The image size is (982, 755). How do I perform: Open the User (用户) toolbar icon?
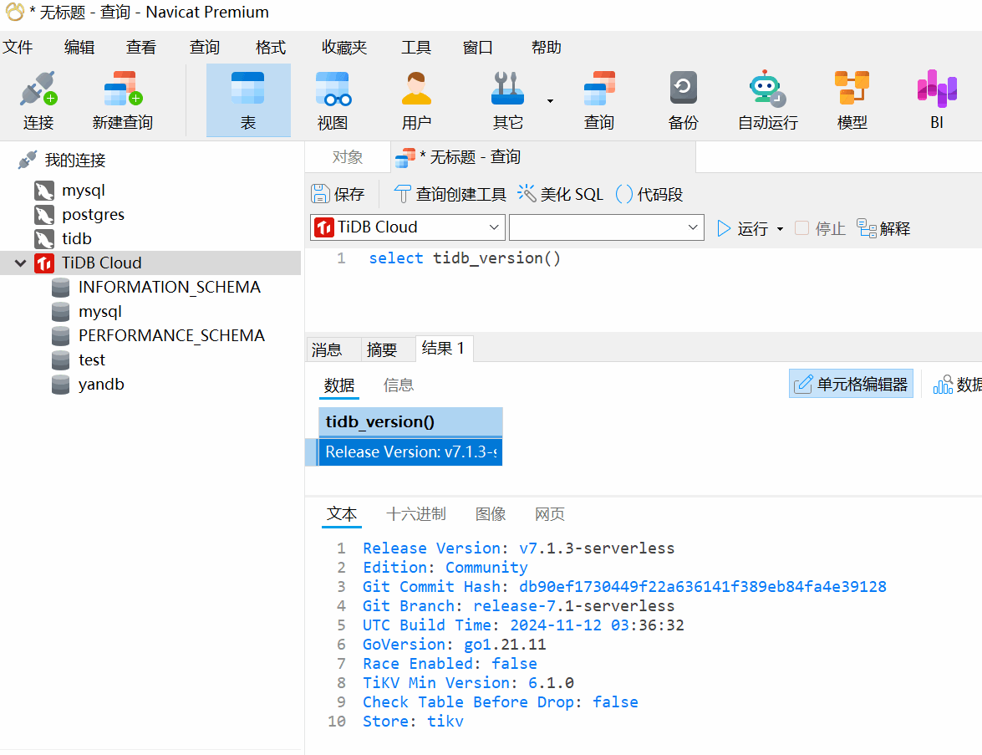click(x=416, y=100)
